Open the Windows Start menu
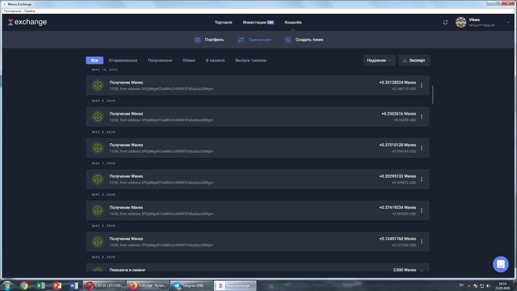Screen dimensions: 517x291 pyautogui.click(x=7, y=285)
